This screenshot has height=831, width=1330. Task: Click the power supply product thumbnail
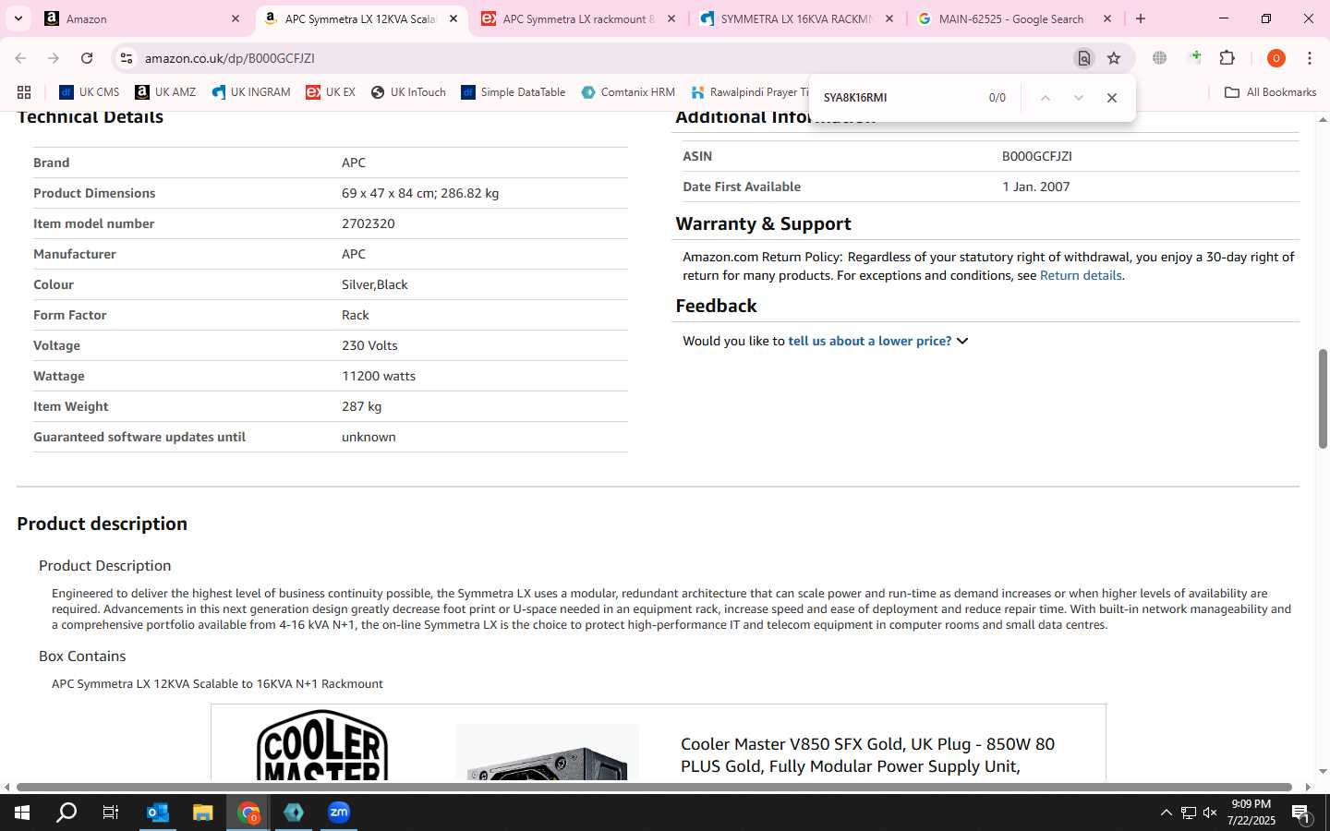click(547, 752)
